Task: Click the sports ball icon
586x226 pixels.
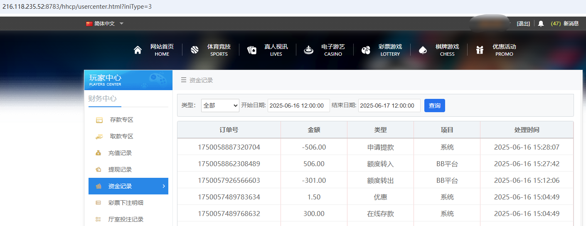Action: click(195, 50)
